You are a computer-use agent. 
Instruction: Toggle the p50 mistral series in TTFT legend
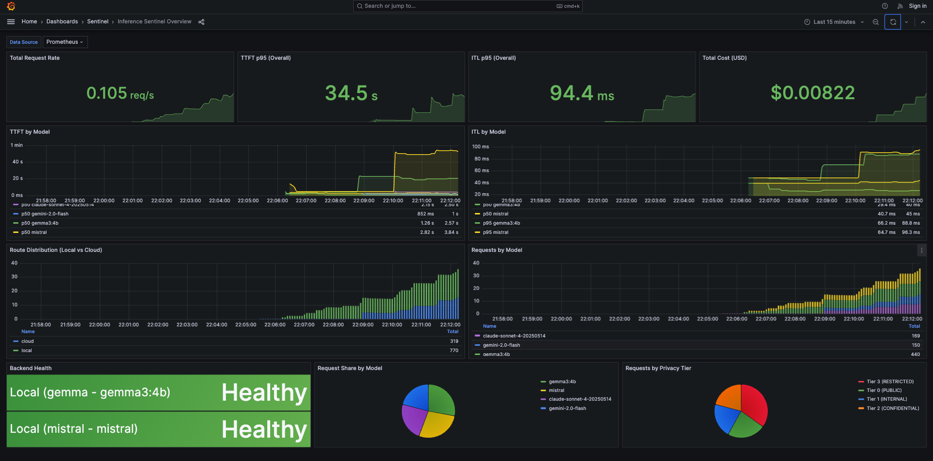(34, 232)
